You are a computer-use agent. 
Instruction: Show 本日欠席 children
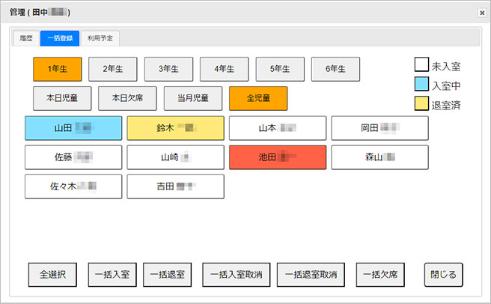point(126,98)
